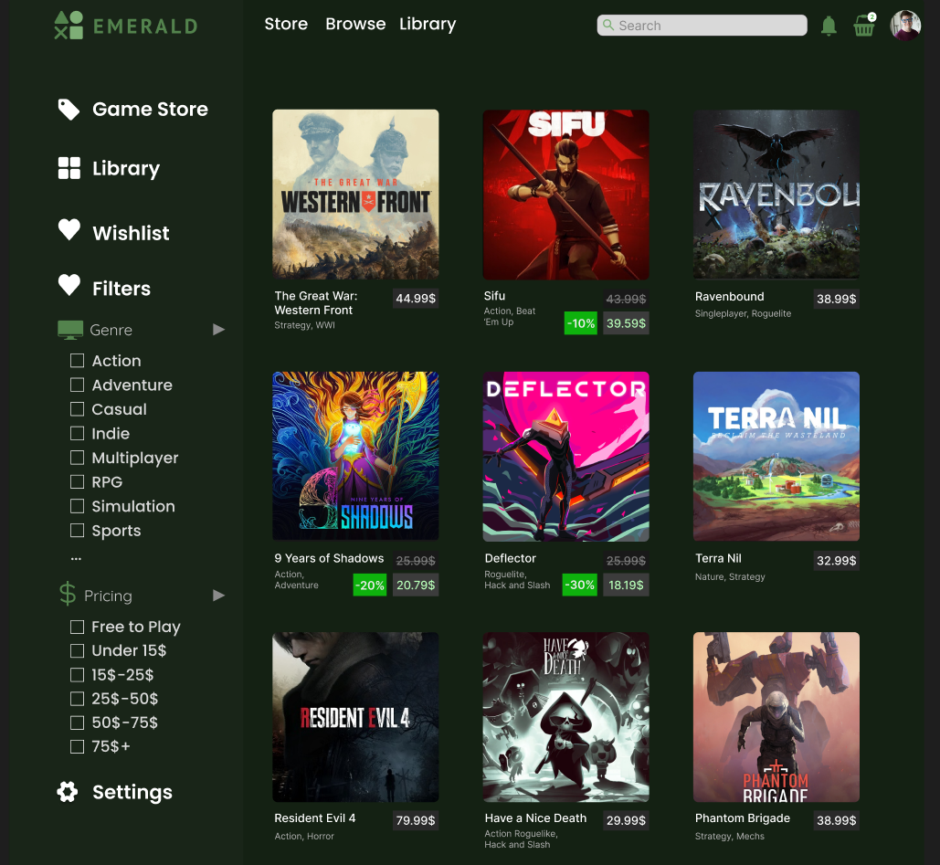Open the Terra Nil cover art
This screenshot has width=940, height=865.
776,456
